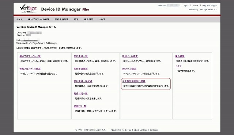Open the ヘルプ link in right card
Image resolution: width=234 pixels, height=135 pixels.
[178, 66]
